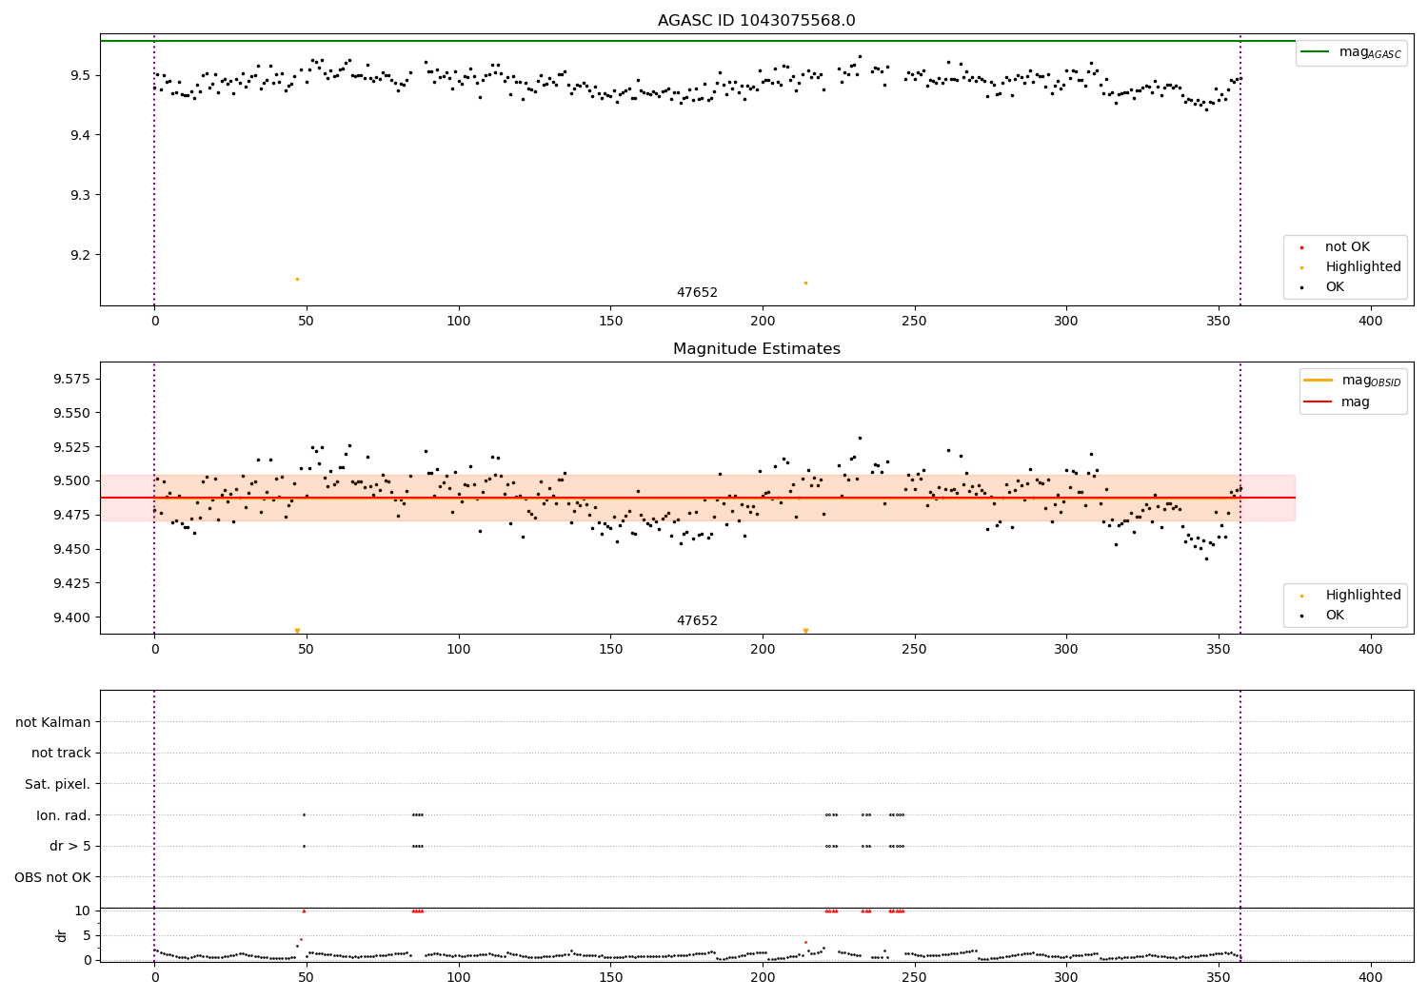1428x999 pixels.
Task: Click the orange triangle near x=47 in Magnitude Estimates
Action: [x=297, y=631]
